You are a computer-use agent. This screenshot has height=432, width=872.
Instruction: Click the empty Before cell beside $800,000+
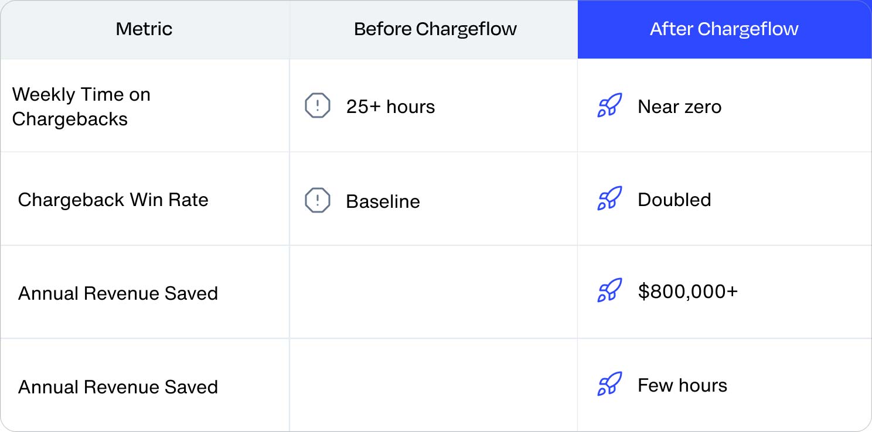coord(434,292)
